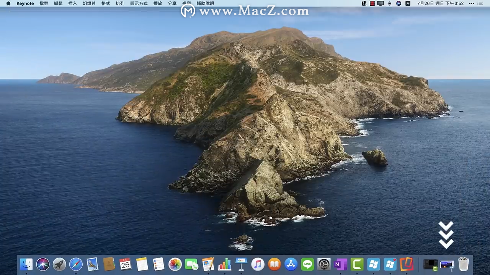
Task: Open the orange-red framed app icon in Dock
Action: [x=407, y=264]
